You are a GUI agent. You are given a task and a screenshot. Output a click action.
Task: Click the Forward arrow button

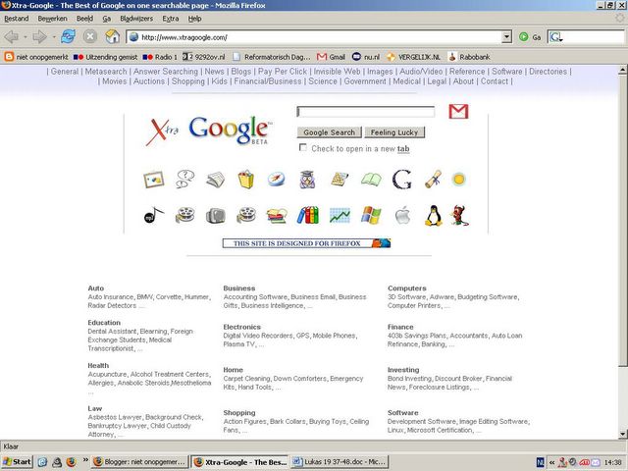[39, 37]
